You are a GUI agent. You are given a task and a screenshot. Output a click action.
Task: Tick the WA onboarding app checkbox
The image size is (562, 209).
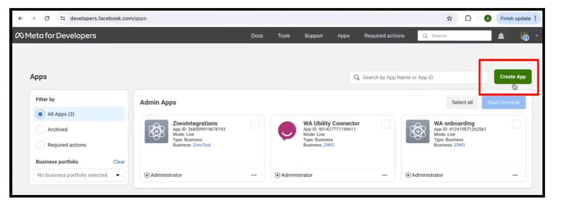click(516, 124)
